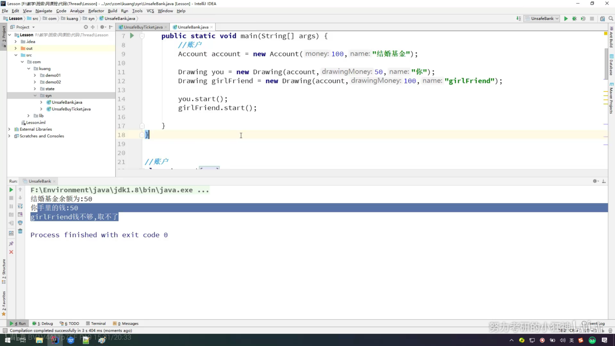Open the File menu

5,11
